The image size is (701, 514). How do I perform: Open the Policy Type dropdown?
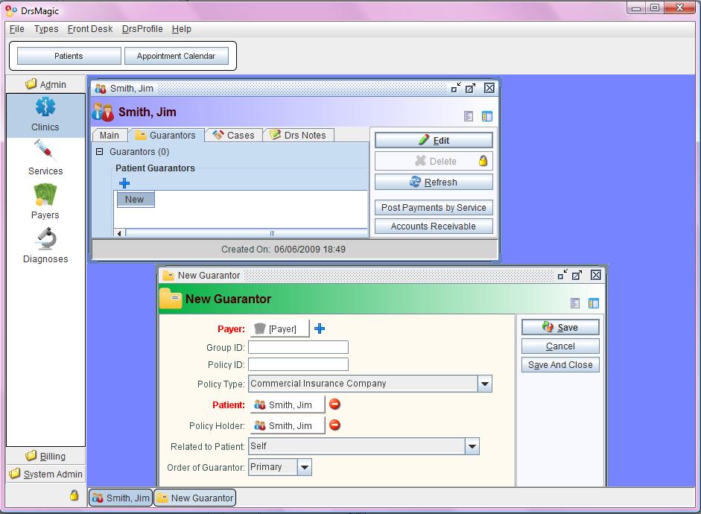(x=485, y=384)
